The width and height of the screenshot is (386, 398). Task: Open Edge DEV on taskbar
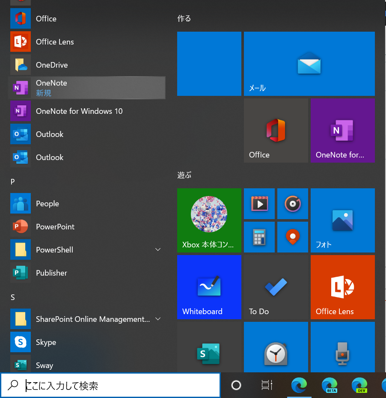[x=359, y=385]
